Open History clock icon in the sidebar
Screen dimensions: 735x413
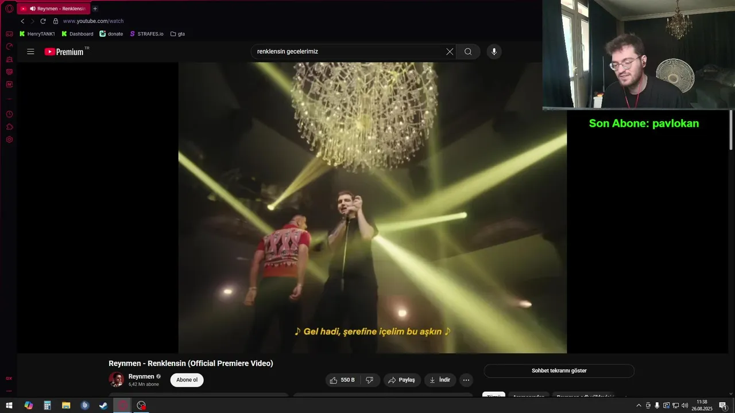9,114
